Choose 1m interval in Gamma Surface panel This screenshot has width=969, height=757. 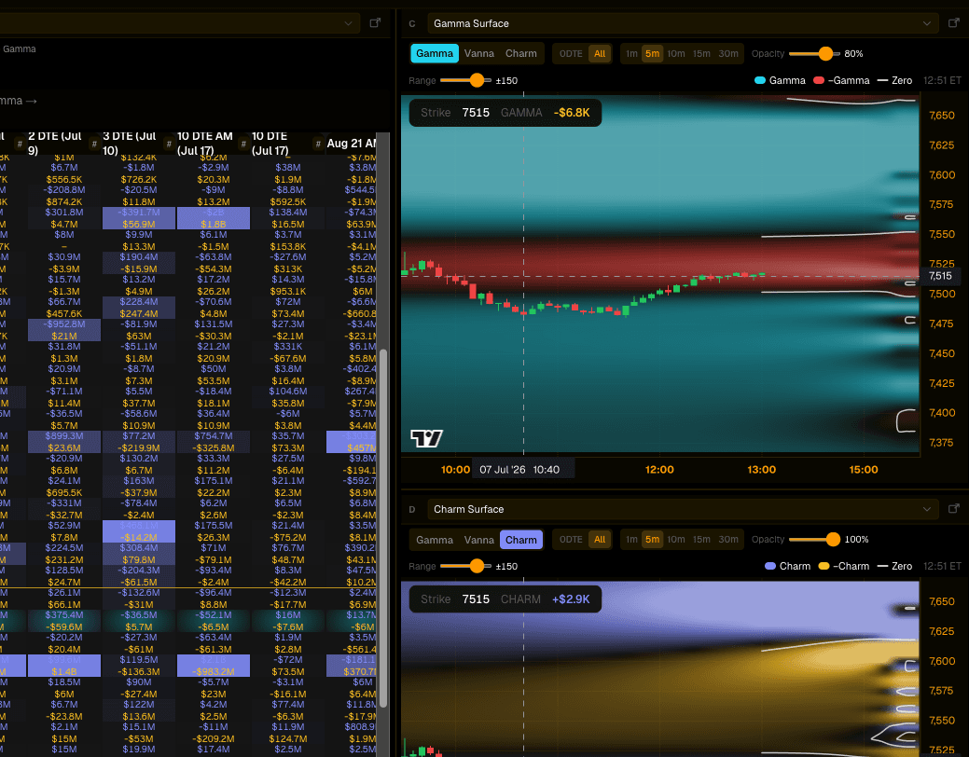tap(631, 54)
